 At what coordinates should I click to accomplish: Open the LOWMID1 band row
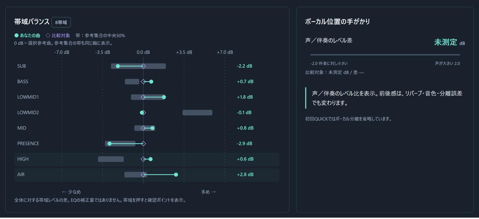(x=146, y=97)
